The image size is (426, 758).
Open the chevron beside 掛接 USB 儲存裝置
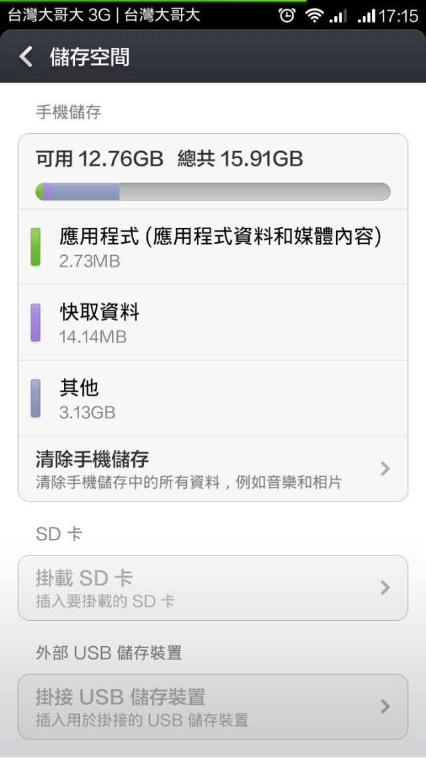[x=385, y=706]
